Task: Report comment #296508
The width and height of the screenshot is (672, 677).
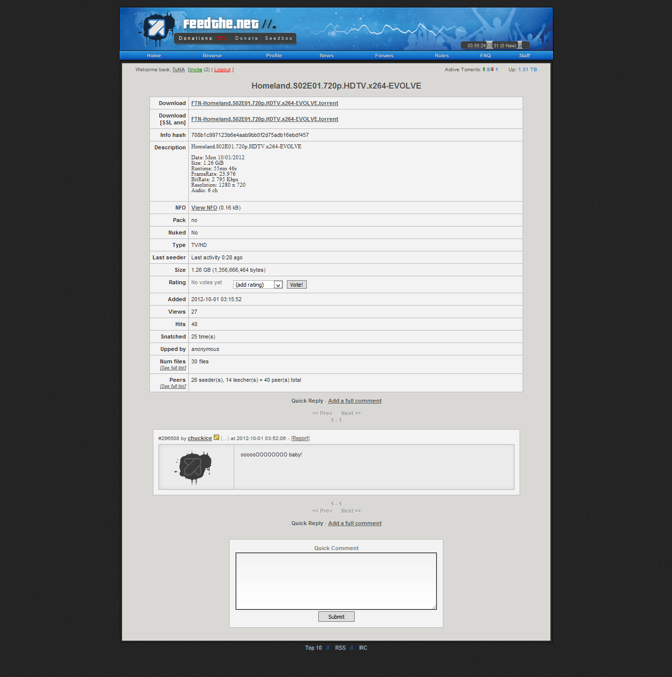Action: coord(300,438)
